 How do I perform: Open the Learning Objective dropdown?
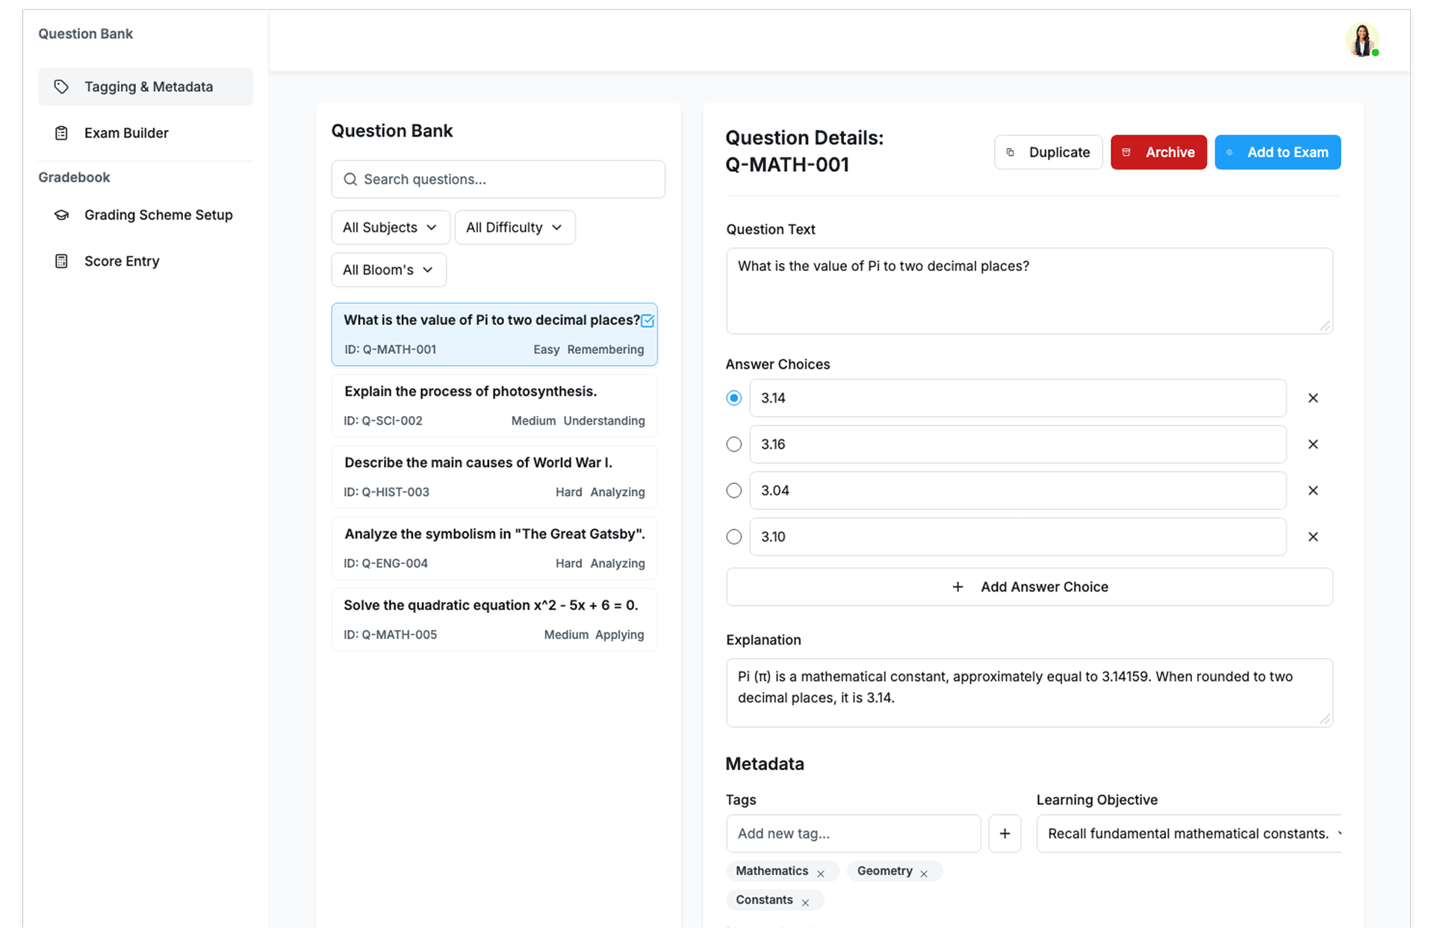coord(1188,833)
